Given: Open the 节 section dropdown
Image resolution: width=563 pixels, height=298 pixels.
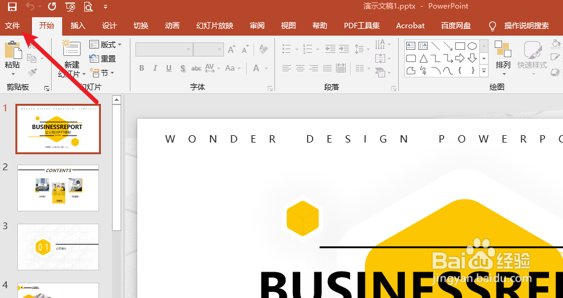Looking at the screenshot, I should (x=102, y=73).
